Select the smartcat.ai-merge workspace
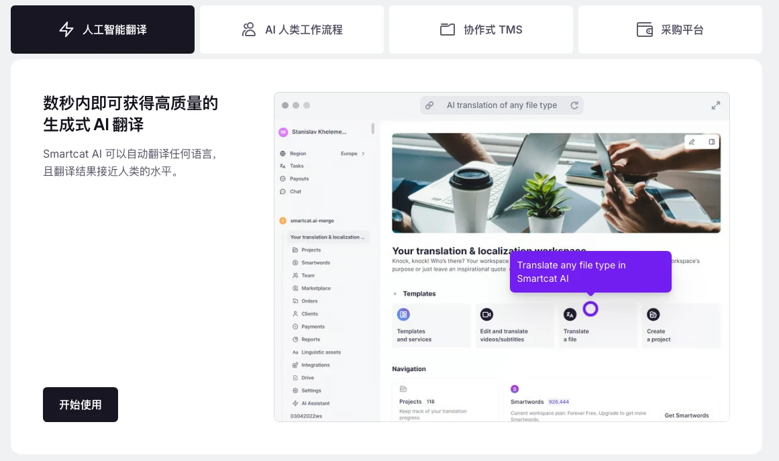Viewport: 779px width, 461px height. click(x=312, y=221)
